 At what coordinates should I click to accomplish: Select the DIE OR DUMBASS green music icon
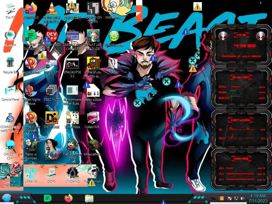click(x=31, y=40)
